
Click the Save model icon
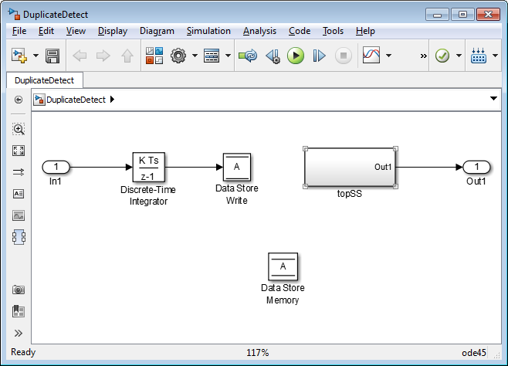click(x=52, y=56)
